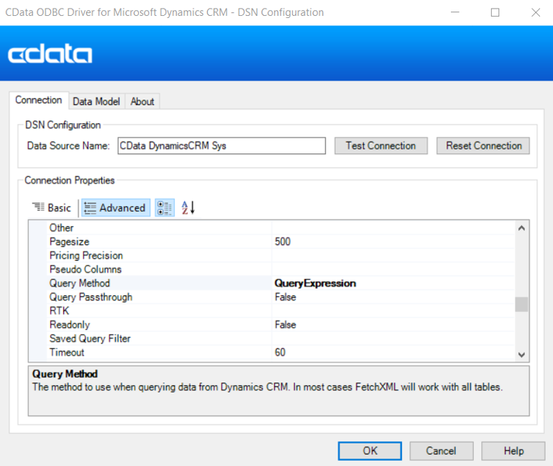Edit the Data Source Name field

pyautogui.click(x=221, y=145)
